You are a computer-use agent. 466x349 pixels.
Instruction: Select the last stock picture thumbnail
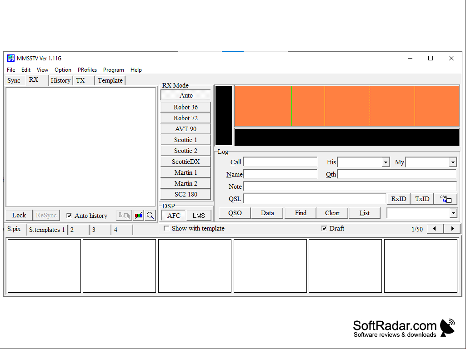421,266
